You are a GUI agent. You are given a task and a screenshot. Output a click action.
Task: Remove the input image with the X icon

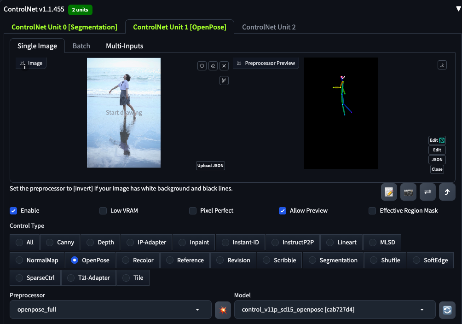coord(224,66)
